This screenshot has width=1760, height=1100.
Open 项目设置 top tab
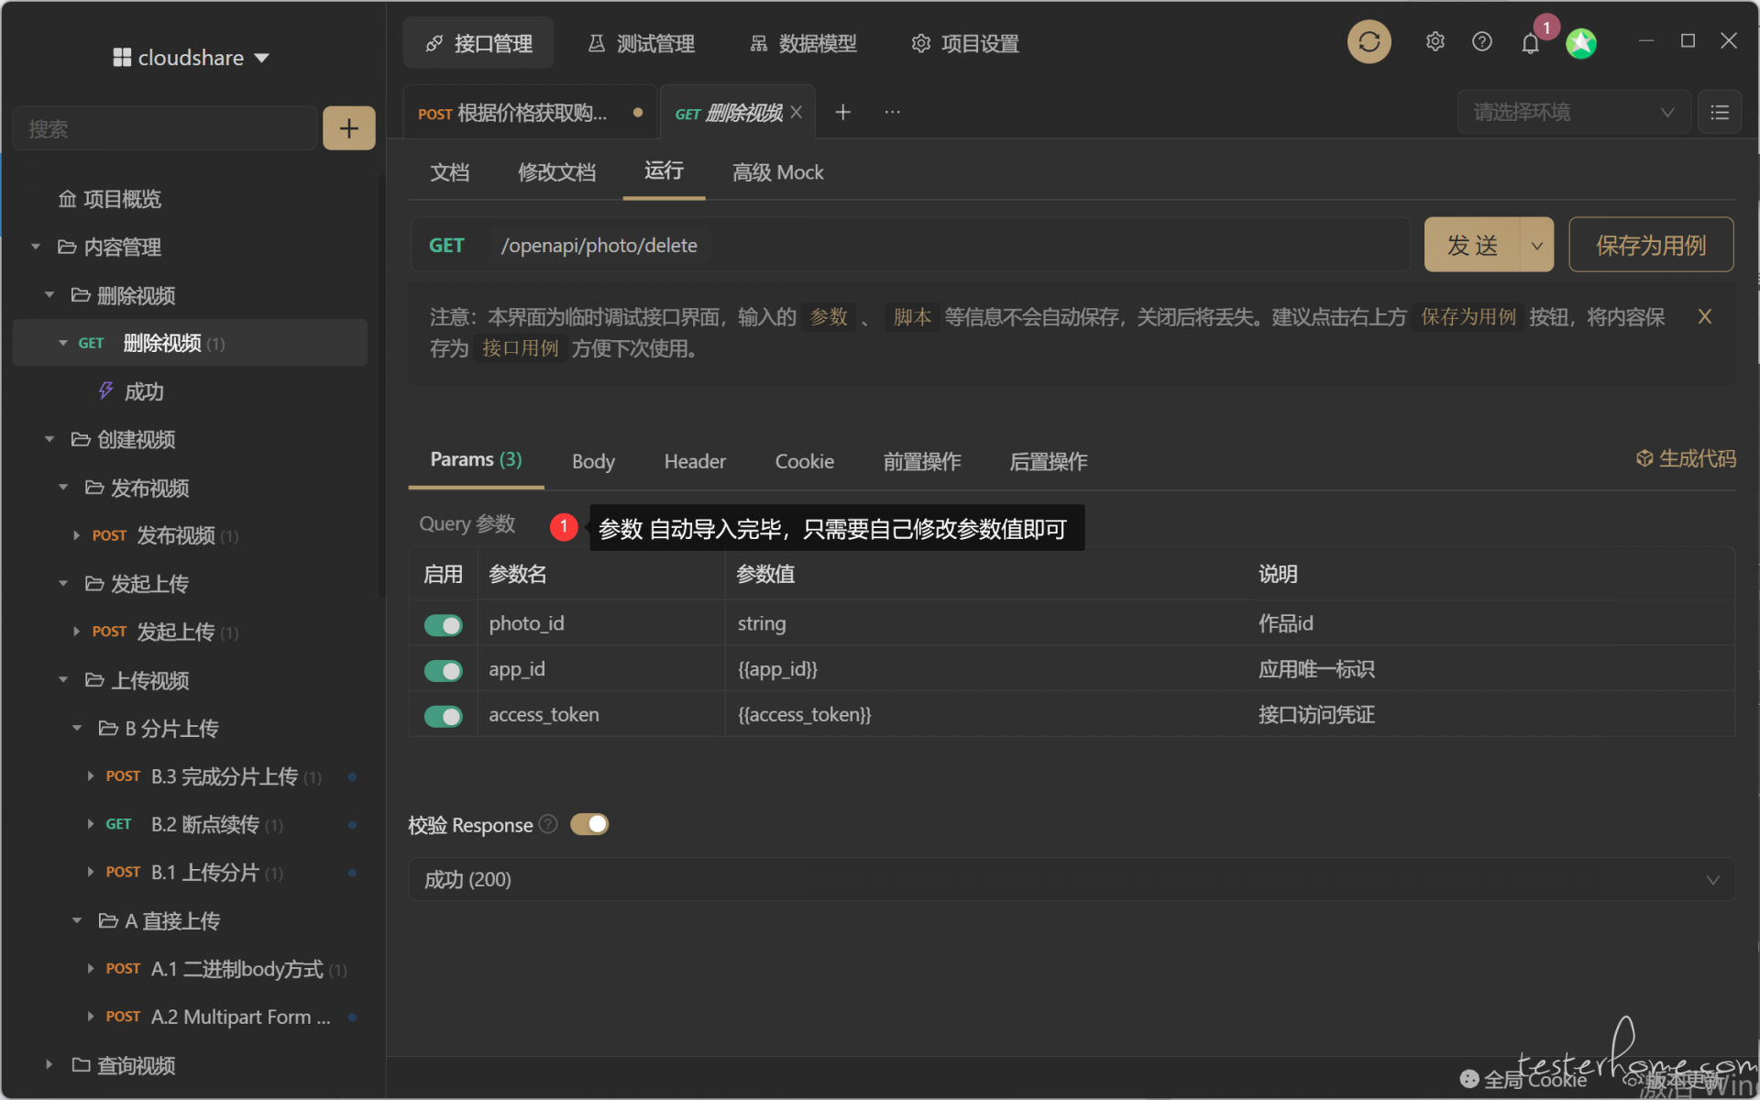point(964,43)
